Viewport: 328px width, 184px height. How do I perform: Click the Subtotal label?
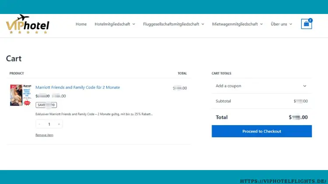click(223, 101)
